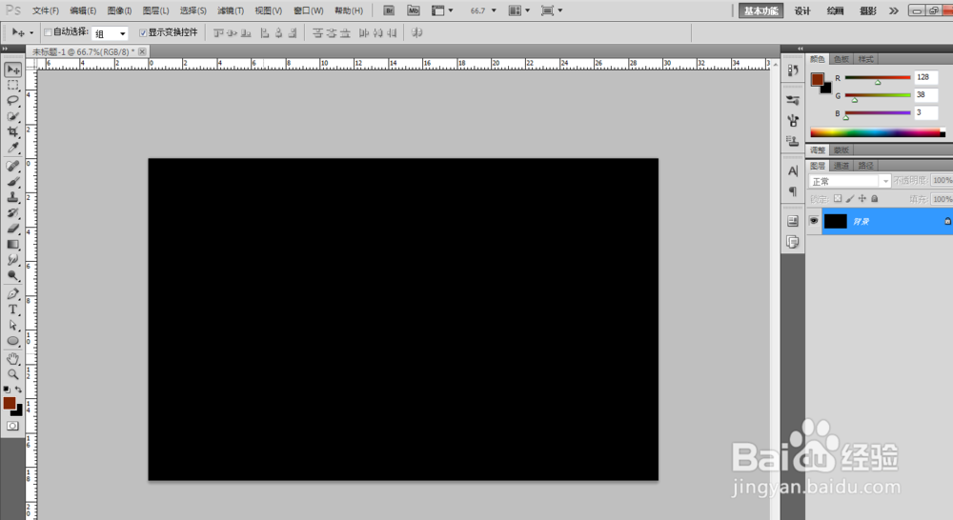Select the Gradient tool

coord(12,244)
